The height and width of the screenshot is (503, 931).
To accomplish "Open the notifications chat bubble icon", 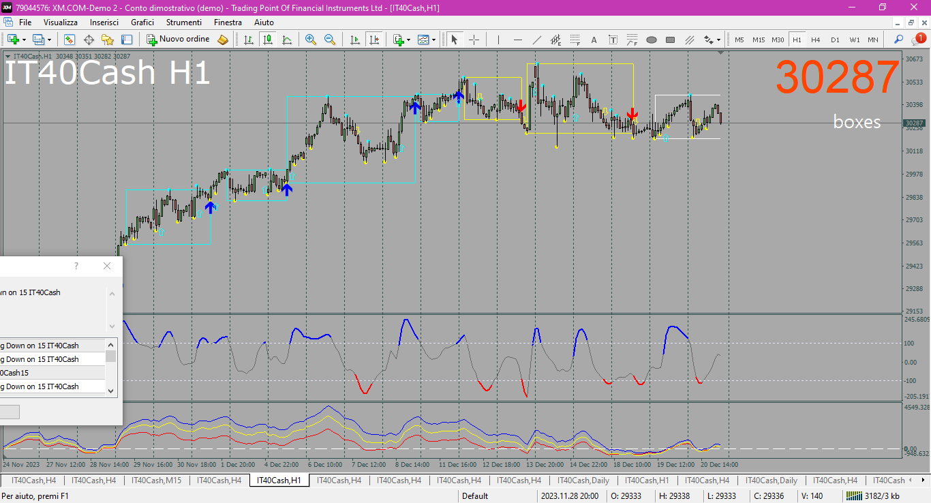I will tap(917, 39).
